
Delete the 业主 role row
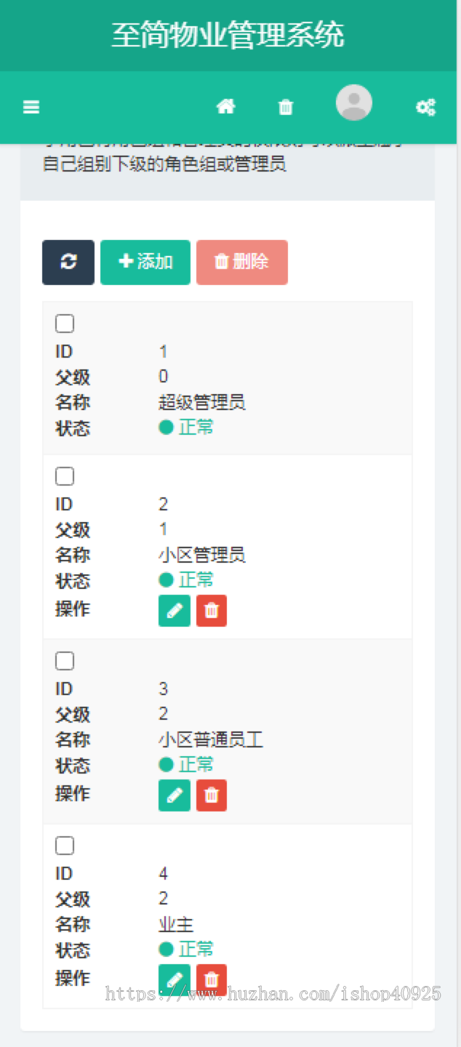click(212, 979)
